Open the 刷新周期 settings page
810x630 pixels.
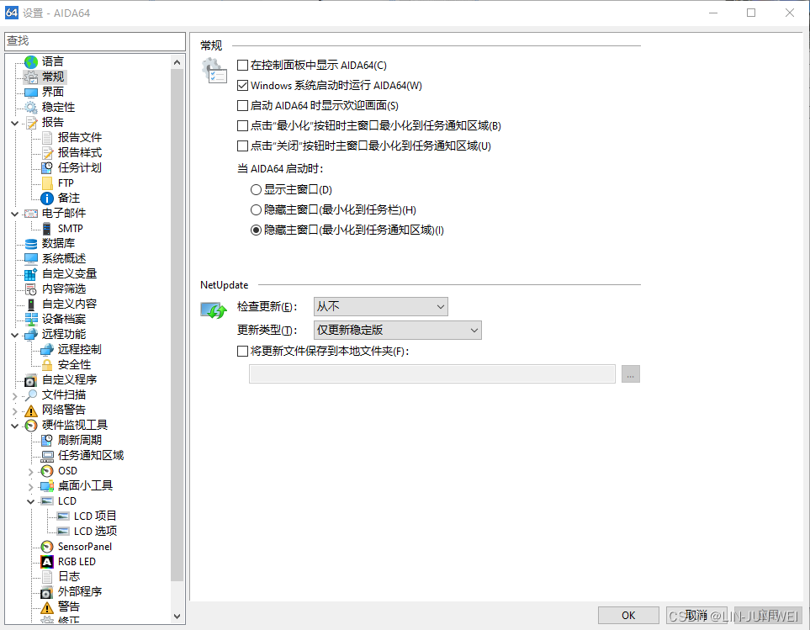(x=80, y=441)
